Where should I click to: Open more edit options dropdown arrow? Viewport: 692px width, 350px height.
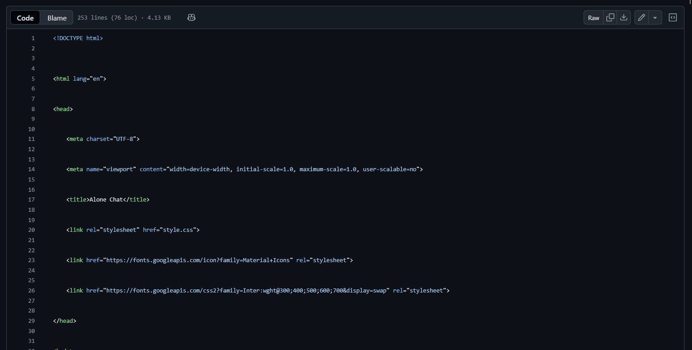(655, 18)
